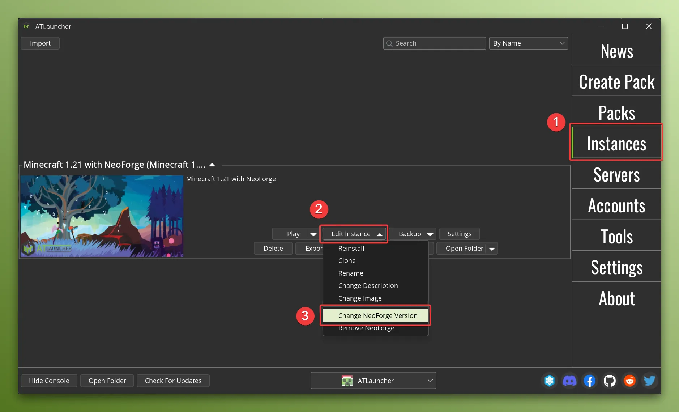Collapse the Minecraft 1.21 with NeoForge group
This screenshot has width=679, height=412.
click(212, 165)
